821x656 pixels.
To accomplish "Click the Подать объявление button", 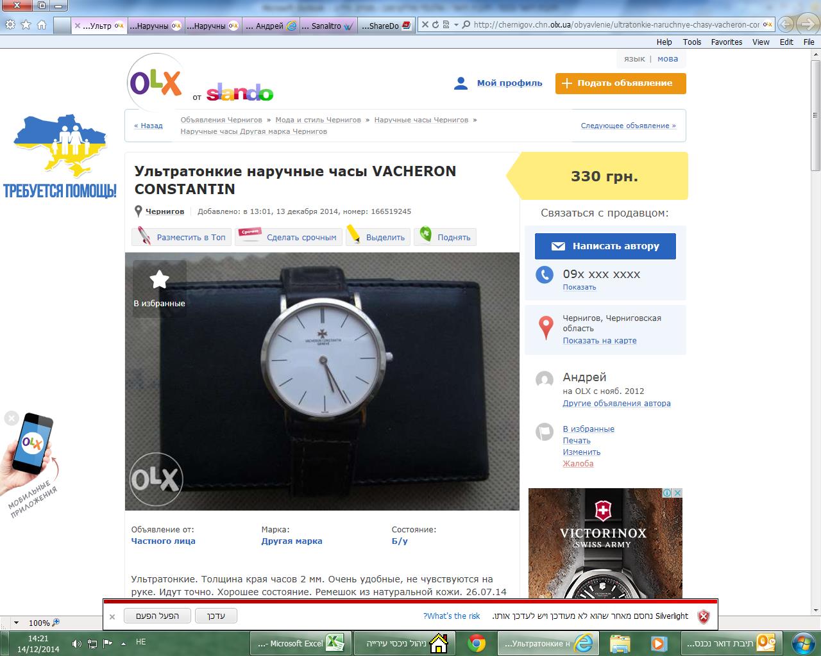I will [620, 83].
